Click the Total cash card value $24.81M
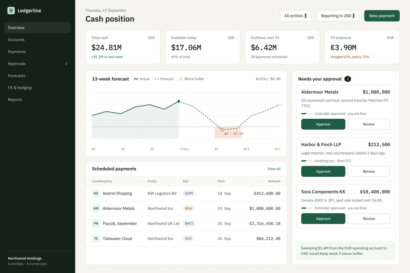 point(107,47)
